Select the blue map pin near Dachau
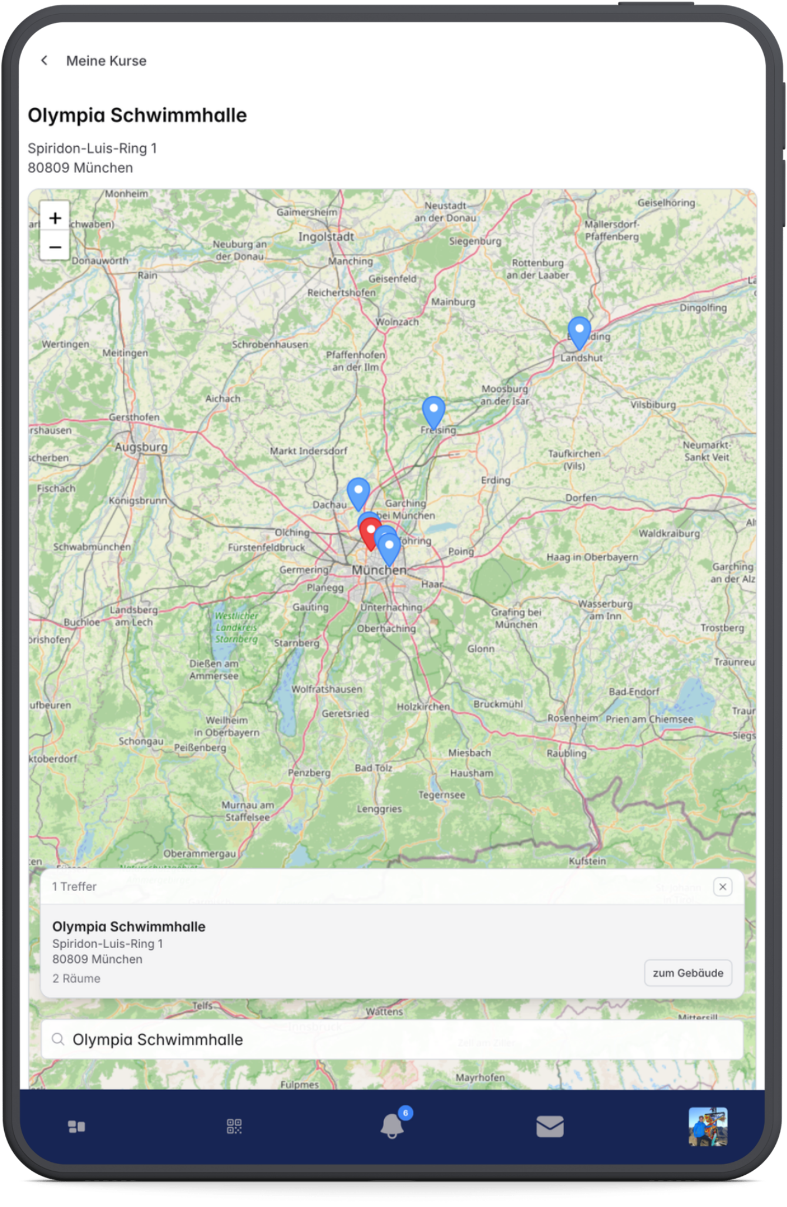This screenshot has width=787, height=1207. pyautogui.click(x=358, y=493)
